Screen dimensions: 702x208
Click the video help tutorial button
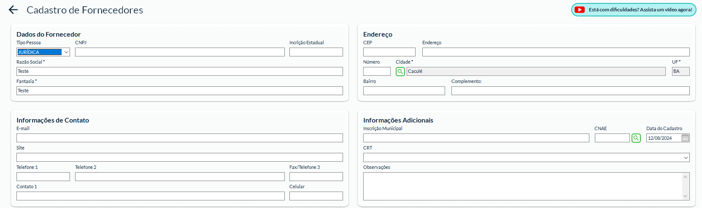click(x=640, y=10)
